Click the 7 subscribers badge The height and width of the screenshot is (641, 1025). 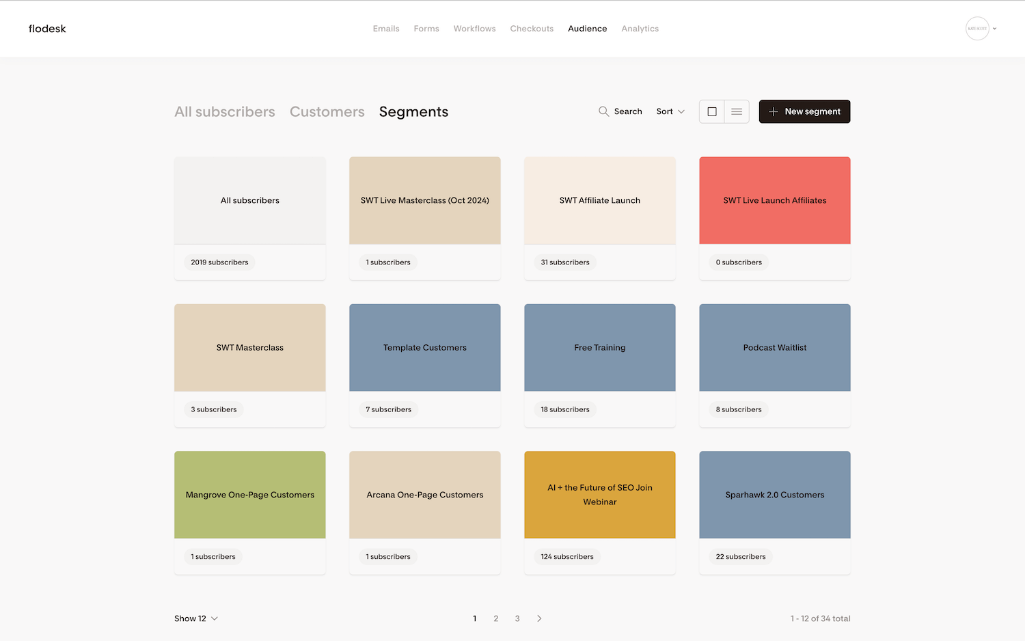[389, 409]
